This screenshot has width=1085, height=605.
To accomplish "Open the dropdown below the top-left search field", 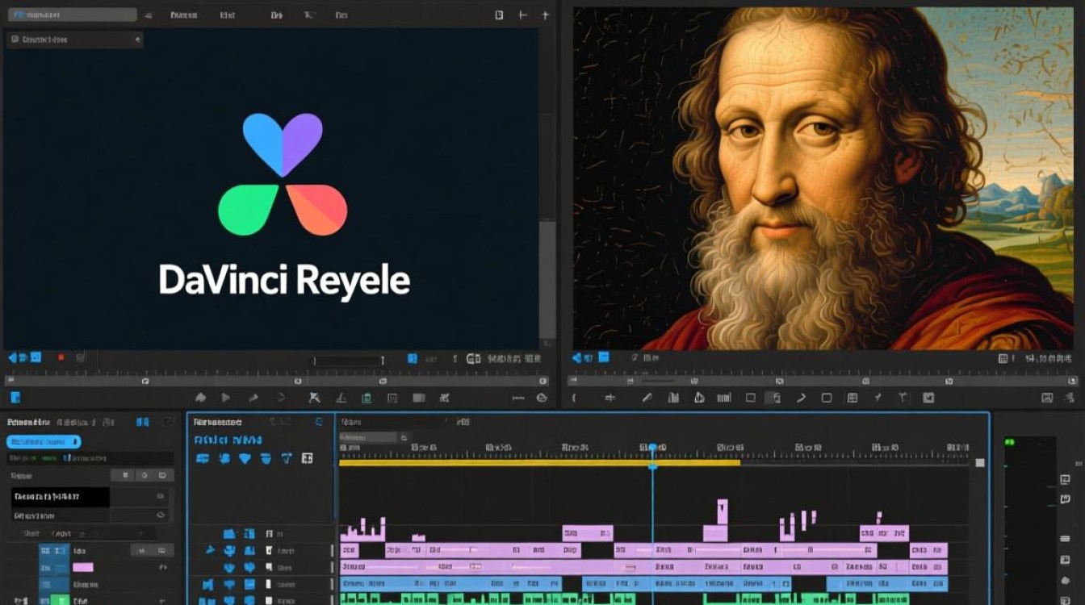I will pos(75,39).
